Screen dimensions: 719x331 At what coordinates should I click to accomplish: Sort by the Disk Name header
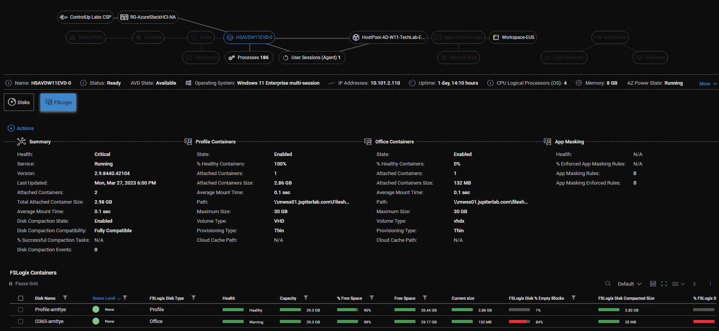pyautogui.click(x=45, y=298)
